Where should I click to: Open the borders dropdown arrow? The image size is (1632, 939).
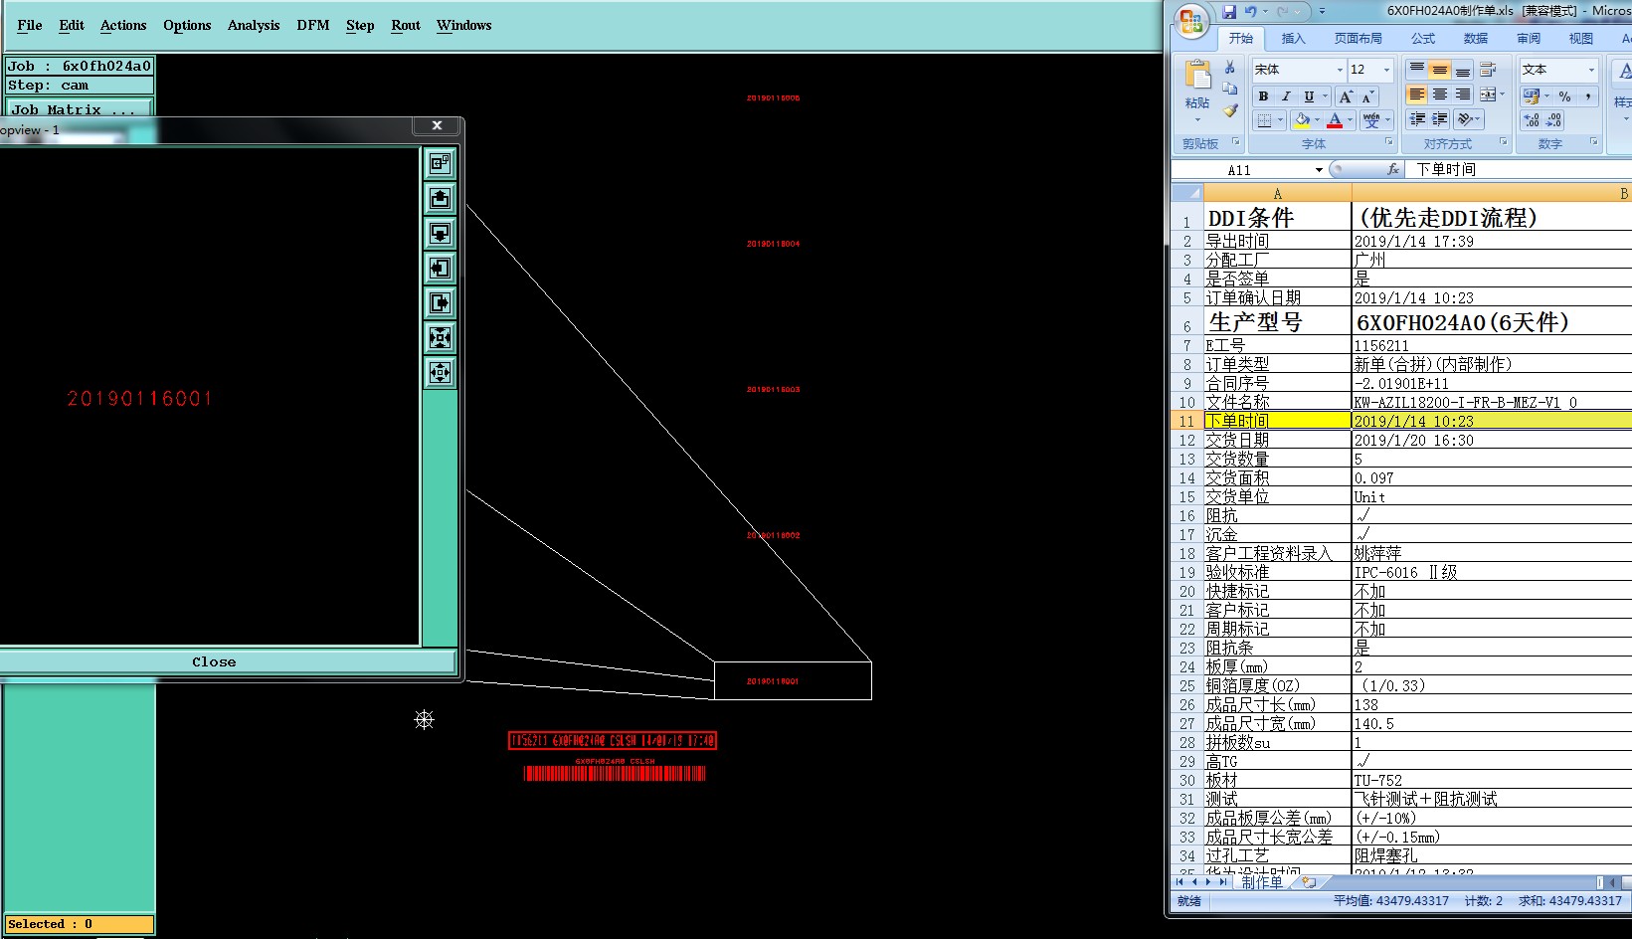1280,120
